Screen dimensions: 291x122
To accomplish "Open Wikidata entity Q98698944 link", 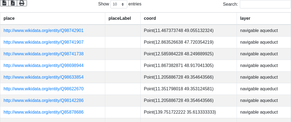I will point(44,66).
